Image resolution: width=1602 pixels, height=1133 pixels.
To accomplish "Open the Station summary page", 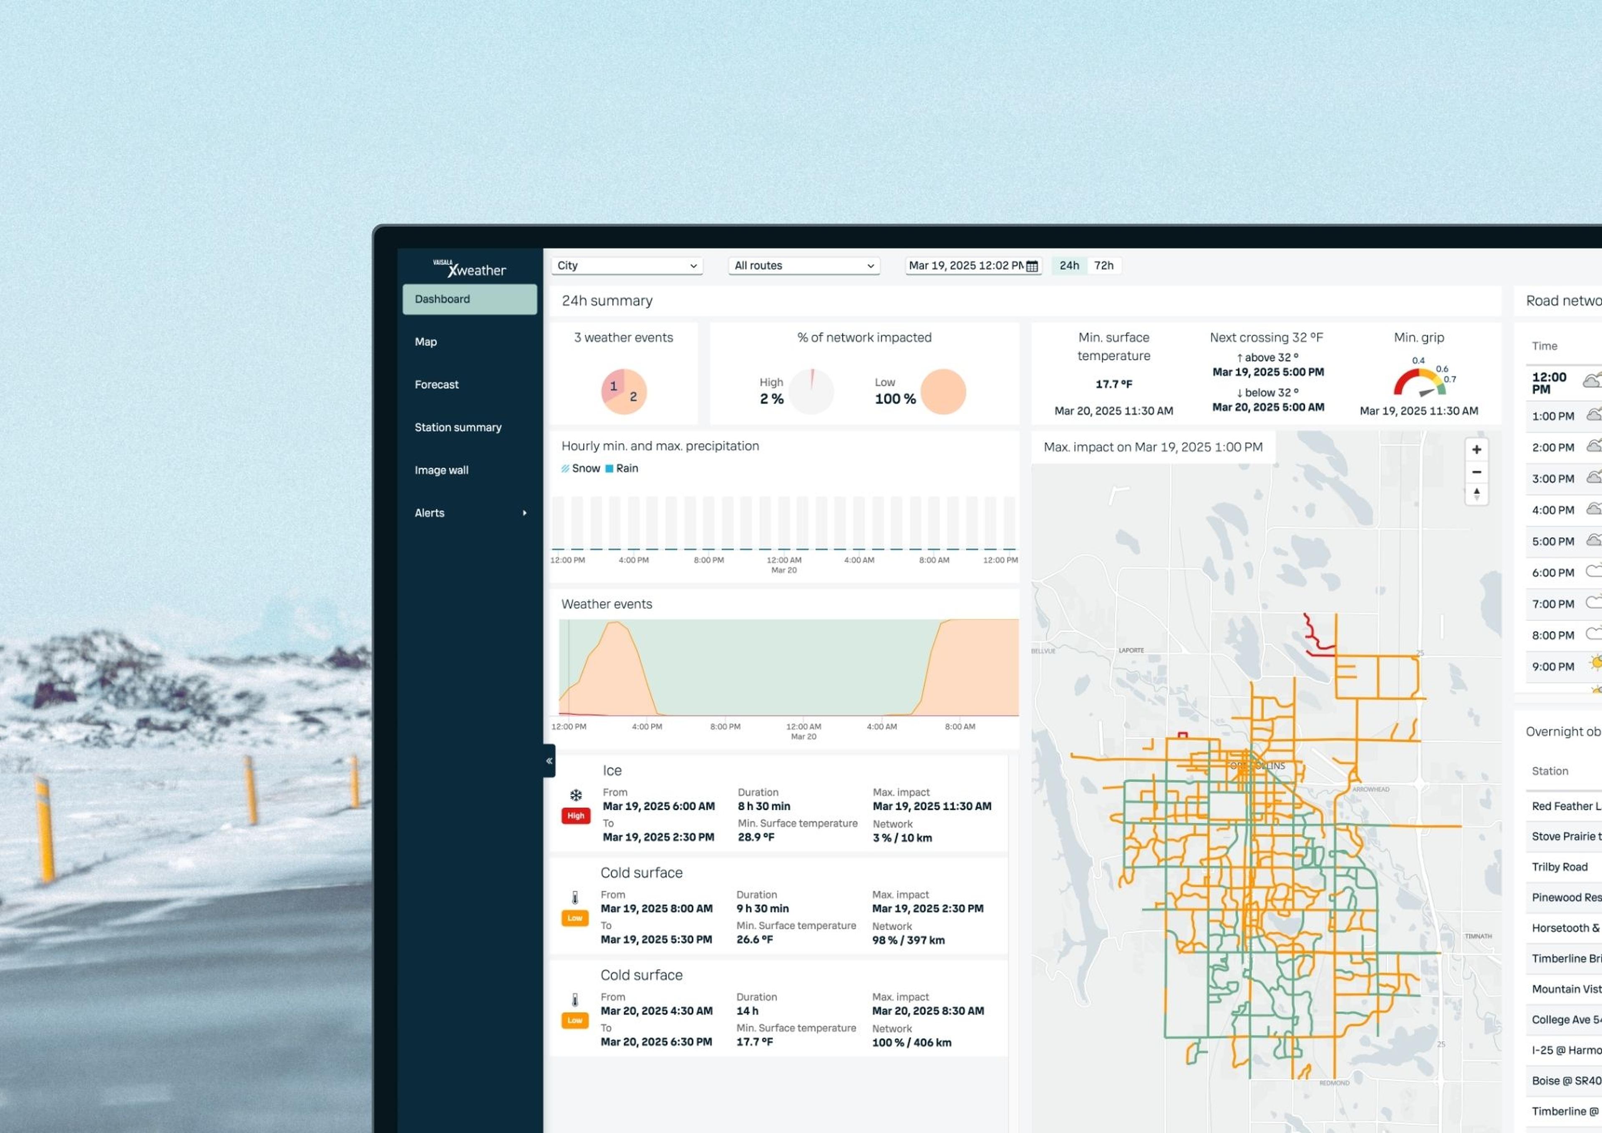I will click(458, 426).
